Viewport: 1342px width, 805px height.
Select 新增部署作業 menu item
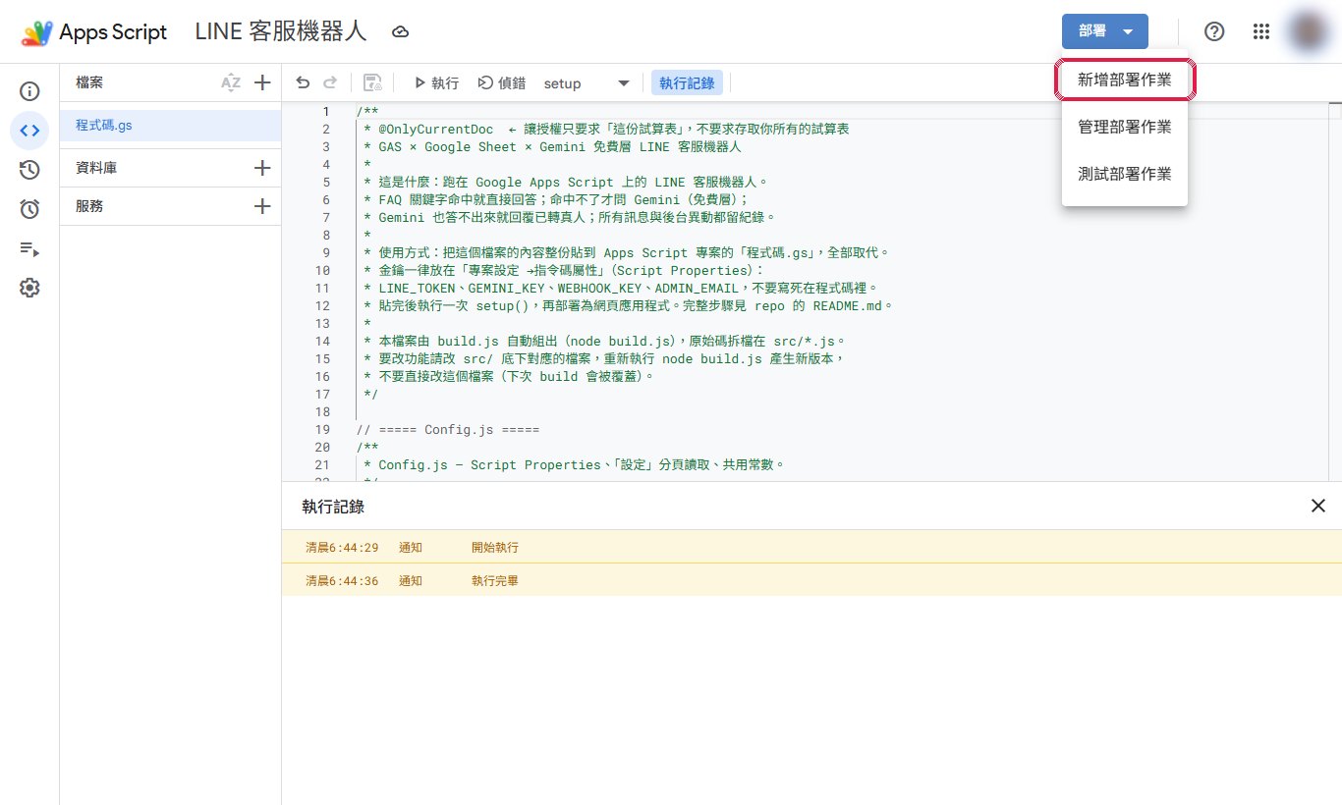pos(1125,80)
